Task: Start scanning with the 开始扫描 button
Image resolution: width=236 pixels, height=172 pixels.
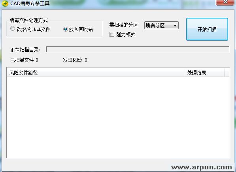Action: 207,29
